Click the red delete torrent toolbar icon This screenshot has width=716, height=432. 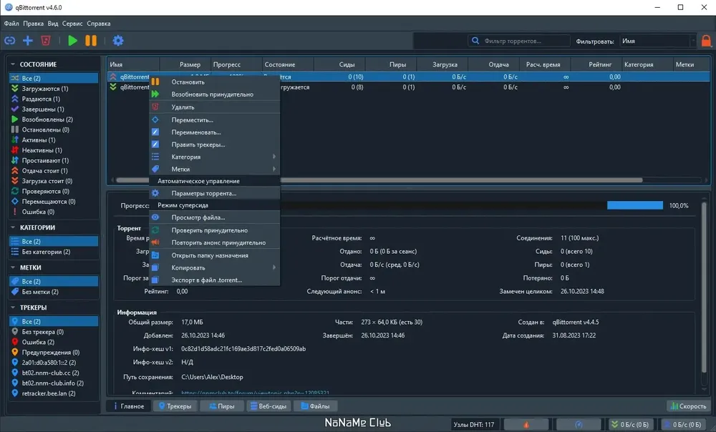coord(46,41)
